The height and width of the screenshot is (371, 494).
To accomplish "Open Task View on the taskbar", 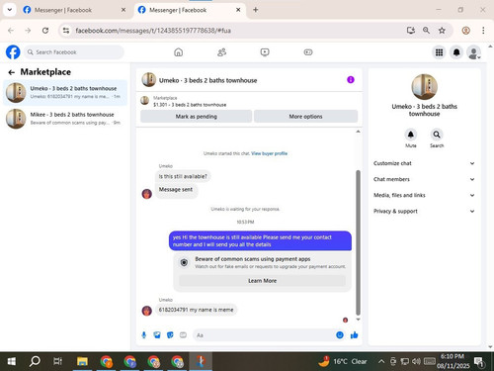I will tap(58, 361).
